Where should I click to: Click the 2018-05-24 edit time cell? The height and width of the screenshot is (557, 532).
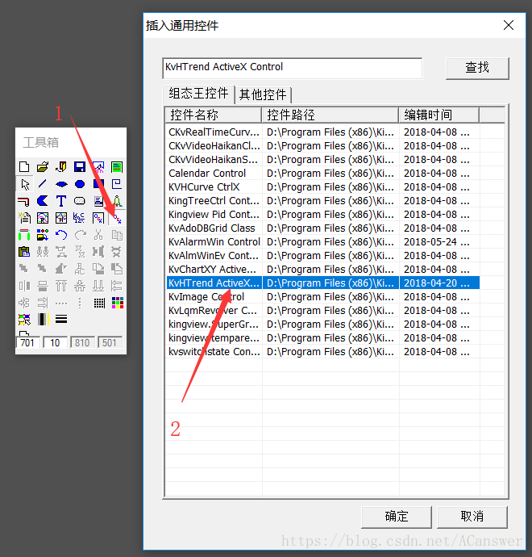(439, 242)
